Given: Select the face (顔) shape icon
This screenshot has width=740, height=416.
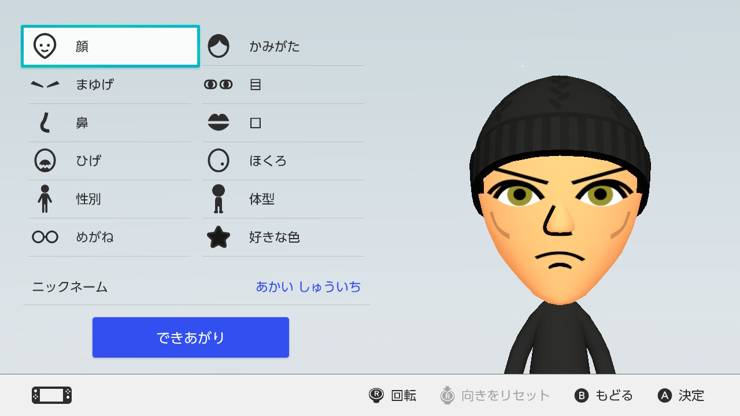Looking at the screenshot, I should 45,46.
